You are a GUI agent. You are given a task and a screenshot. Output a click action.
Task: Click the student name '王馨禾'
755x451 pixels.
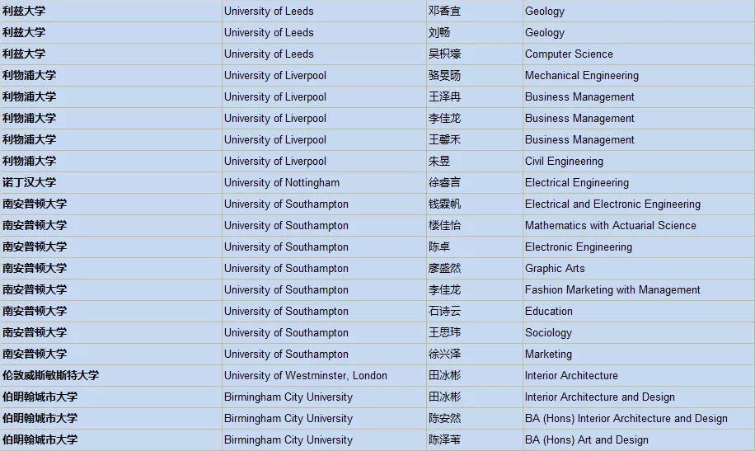[x=444, y=139]
